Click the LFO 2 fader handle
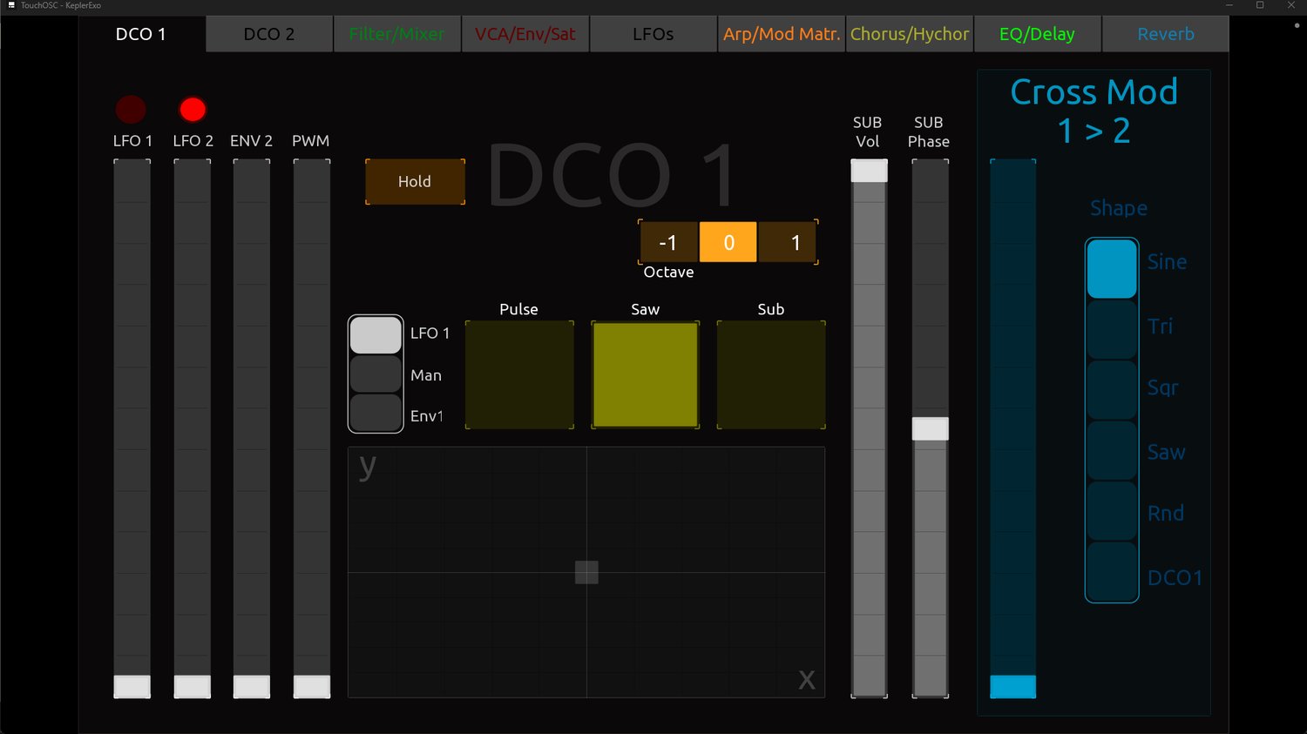 click(193, 687)
